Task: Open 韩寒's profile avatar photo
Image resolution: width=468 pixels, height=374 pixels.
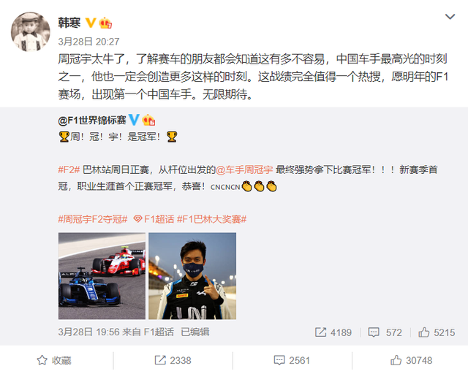Action: click(x=31, y=31)
